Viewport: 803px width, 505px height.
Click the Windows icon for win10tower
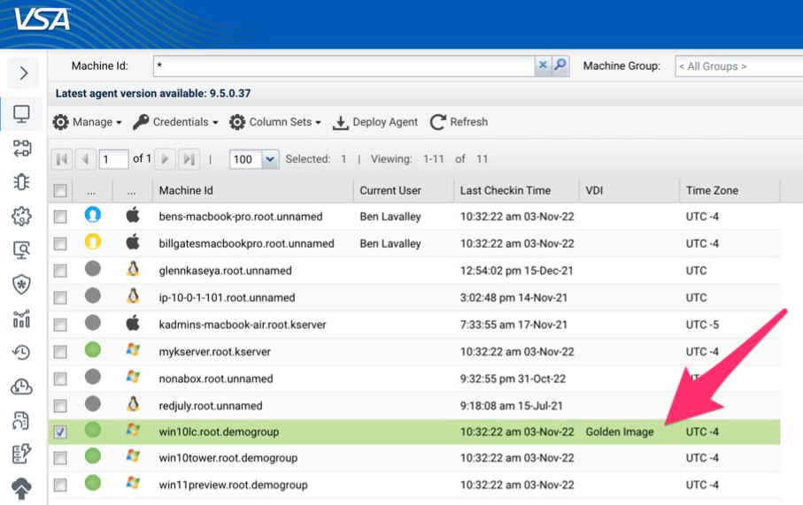click(x=133, y=455)
